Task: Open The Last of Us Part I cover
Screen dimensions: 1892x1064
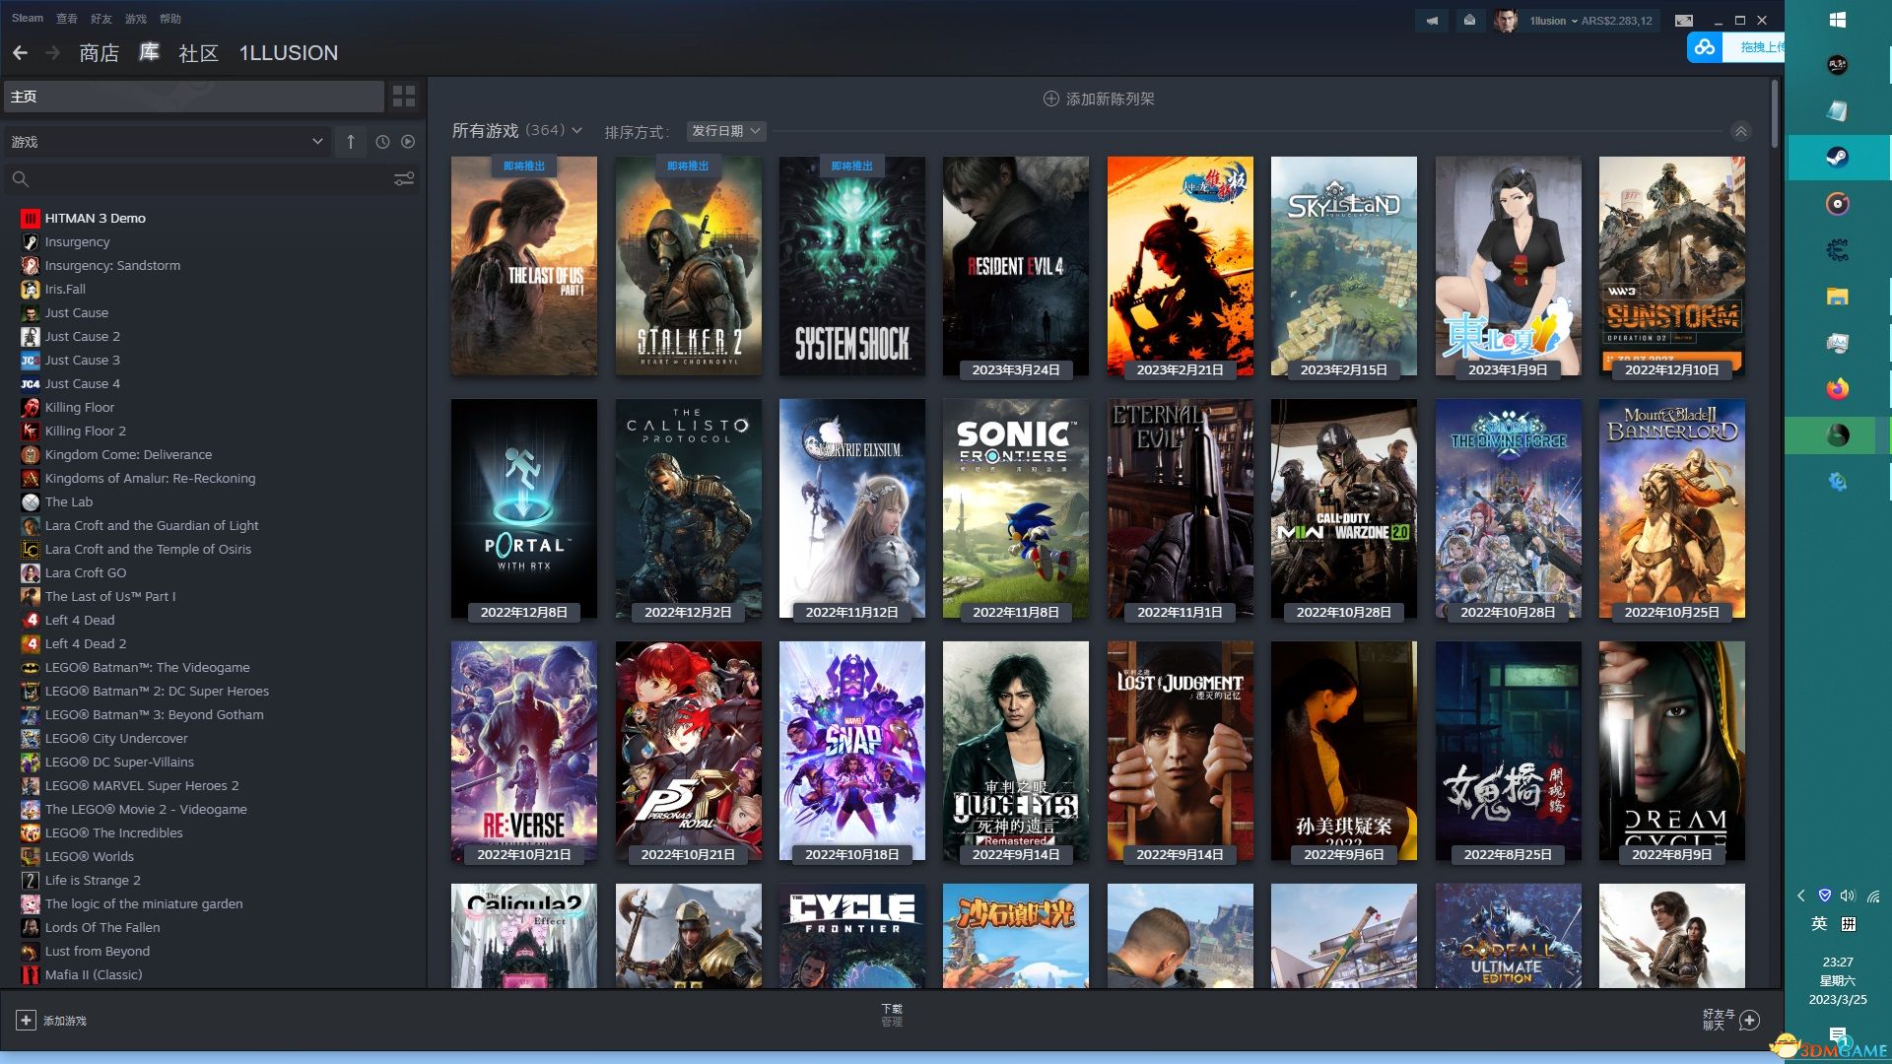Action: (x=524, y=266)
